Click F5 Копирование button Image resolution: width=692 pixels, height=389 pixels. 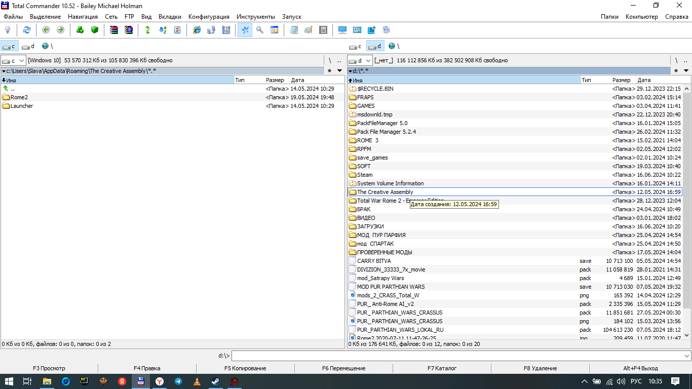click(245, 368)
